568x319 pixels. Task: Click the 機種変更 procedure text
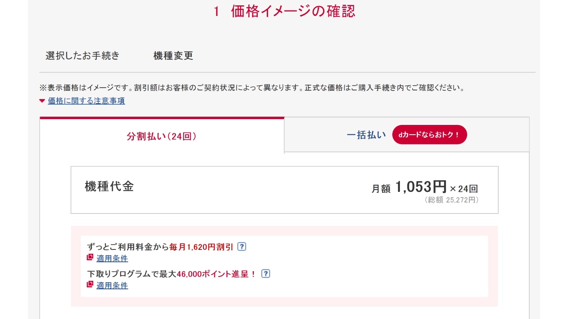(x=173, y=56)
